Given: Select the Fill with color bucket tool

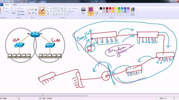Looking at the screenshot, I should tap(32, 10).
